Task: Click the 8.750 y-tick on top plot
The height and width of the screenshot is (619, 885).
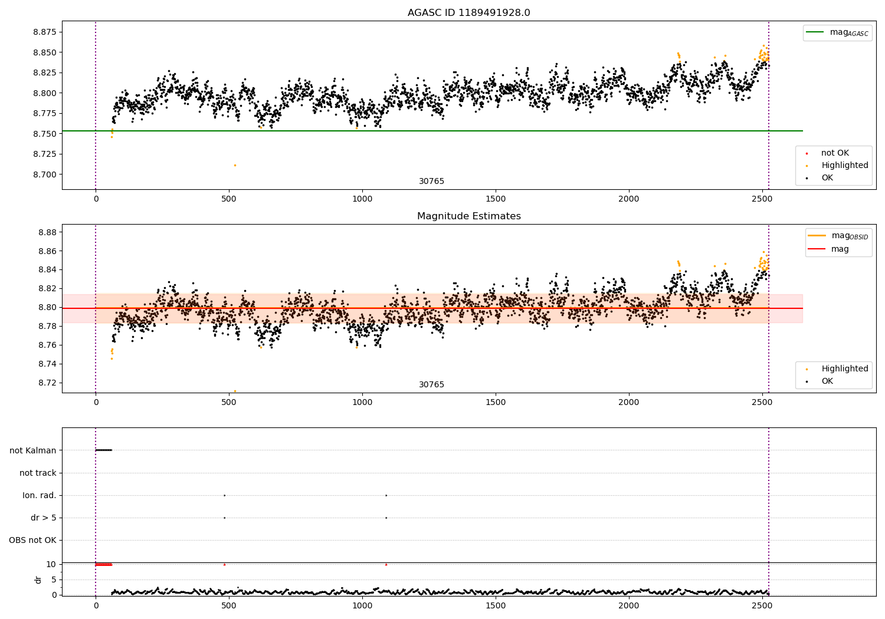Action: pos(45,134)
